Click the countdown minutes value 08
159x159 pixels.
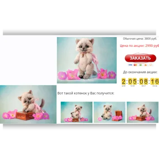pyautogui.click(x=144, y=81)
